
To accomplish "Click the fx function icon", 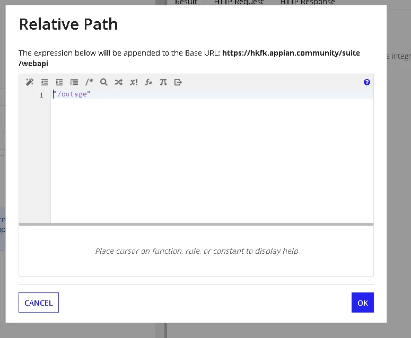I will point(148,82).
